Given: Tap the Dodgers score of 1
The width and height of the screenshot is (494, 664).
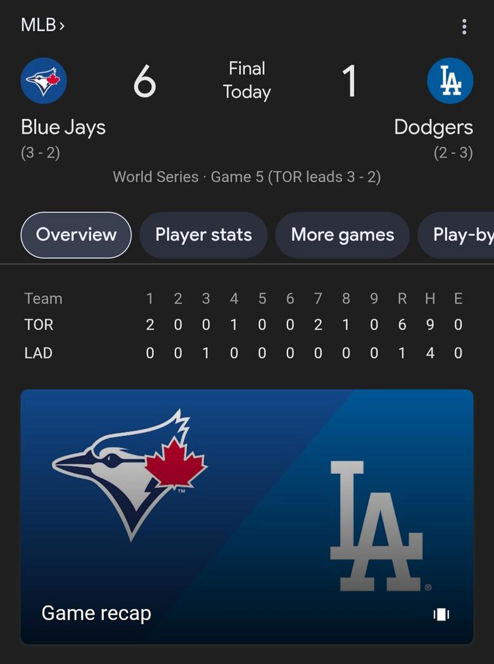Looking at the screenshot, I should click(x=350, y=82).
